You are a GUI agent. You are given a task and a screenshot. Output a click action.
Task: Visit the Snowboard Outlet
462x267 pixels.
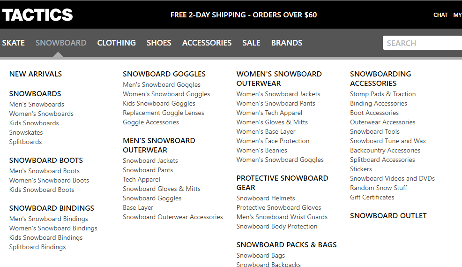pyautogui.click(x=388, y=215)
